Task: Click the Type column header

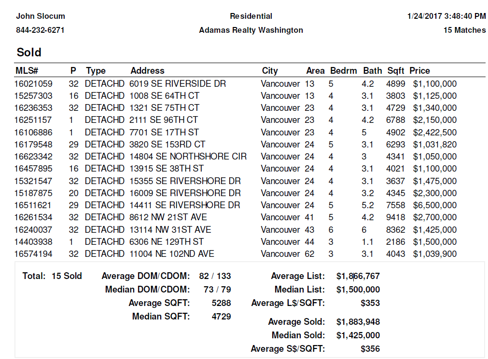Action: [x=96, y=71]
